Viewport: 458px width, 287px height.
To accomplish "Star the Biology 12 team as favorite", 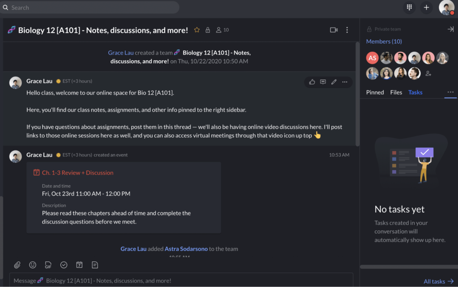I will pyautogui.click(x=197, y=30).
